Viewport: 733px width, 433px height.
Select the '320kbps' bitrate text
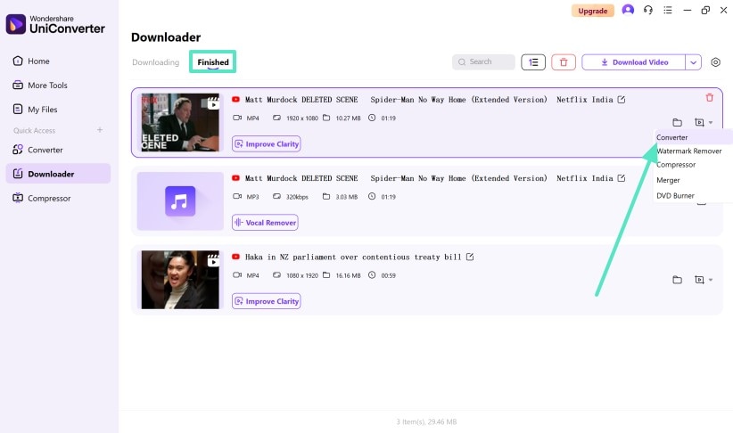point(297,197)
